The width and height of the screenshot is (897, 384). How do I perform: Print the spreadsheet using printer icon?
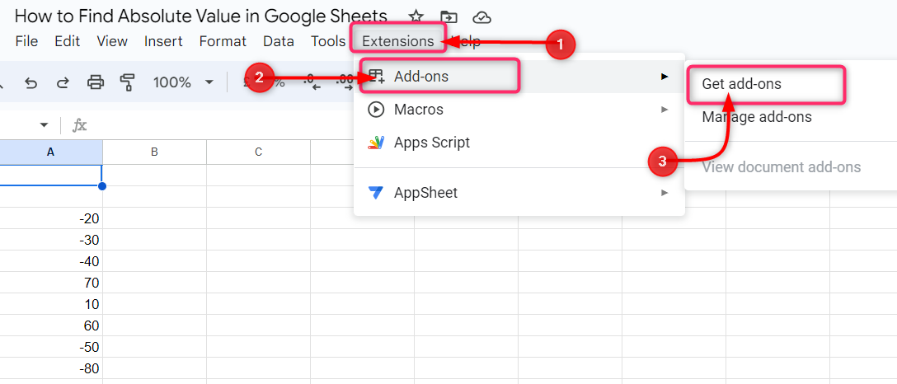[96, 82]
